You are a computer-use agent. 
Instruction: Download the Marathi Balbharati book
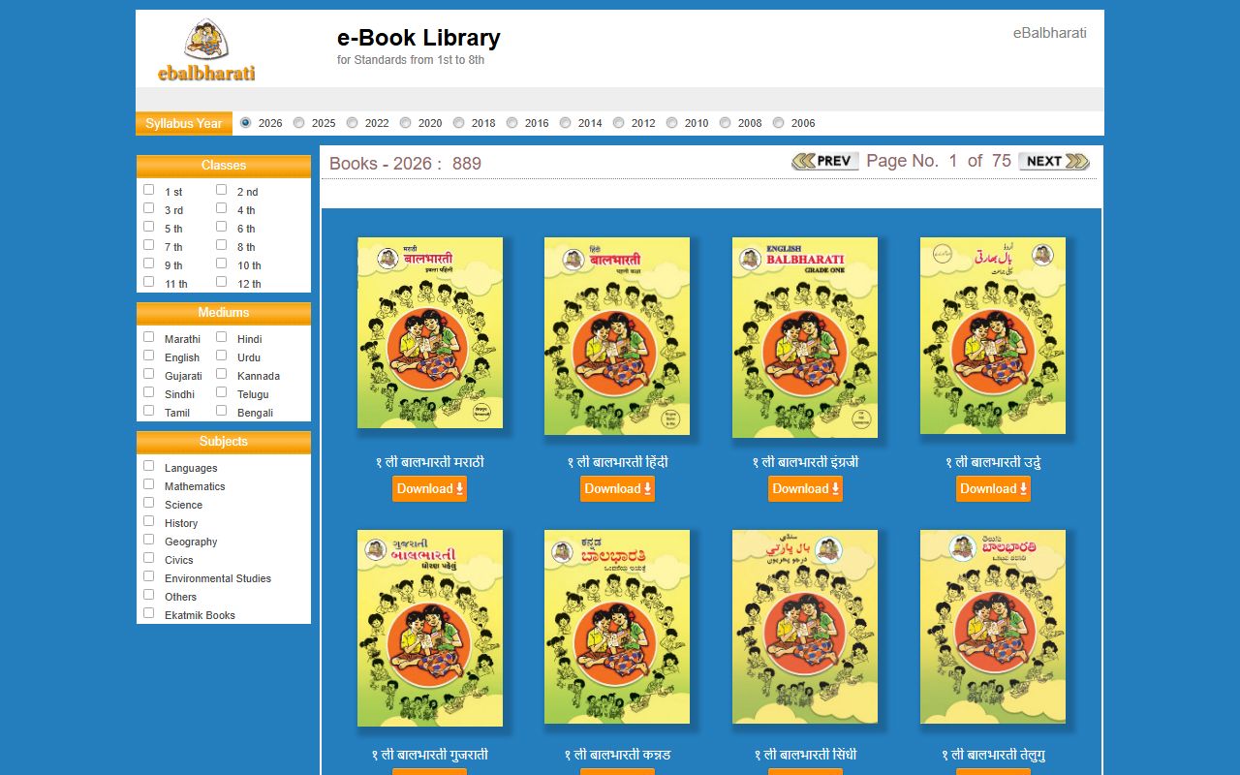point(429,489)
